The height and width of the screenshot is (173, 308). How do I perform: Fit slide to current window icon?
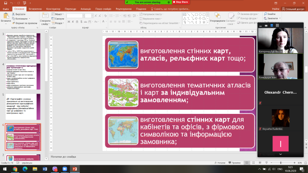coord(306,163)
